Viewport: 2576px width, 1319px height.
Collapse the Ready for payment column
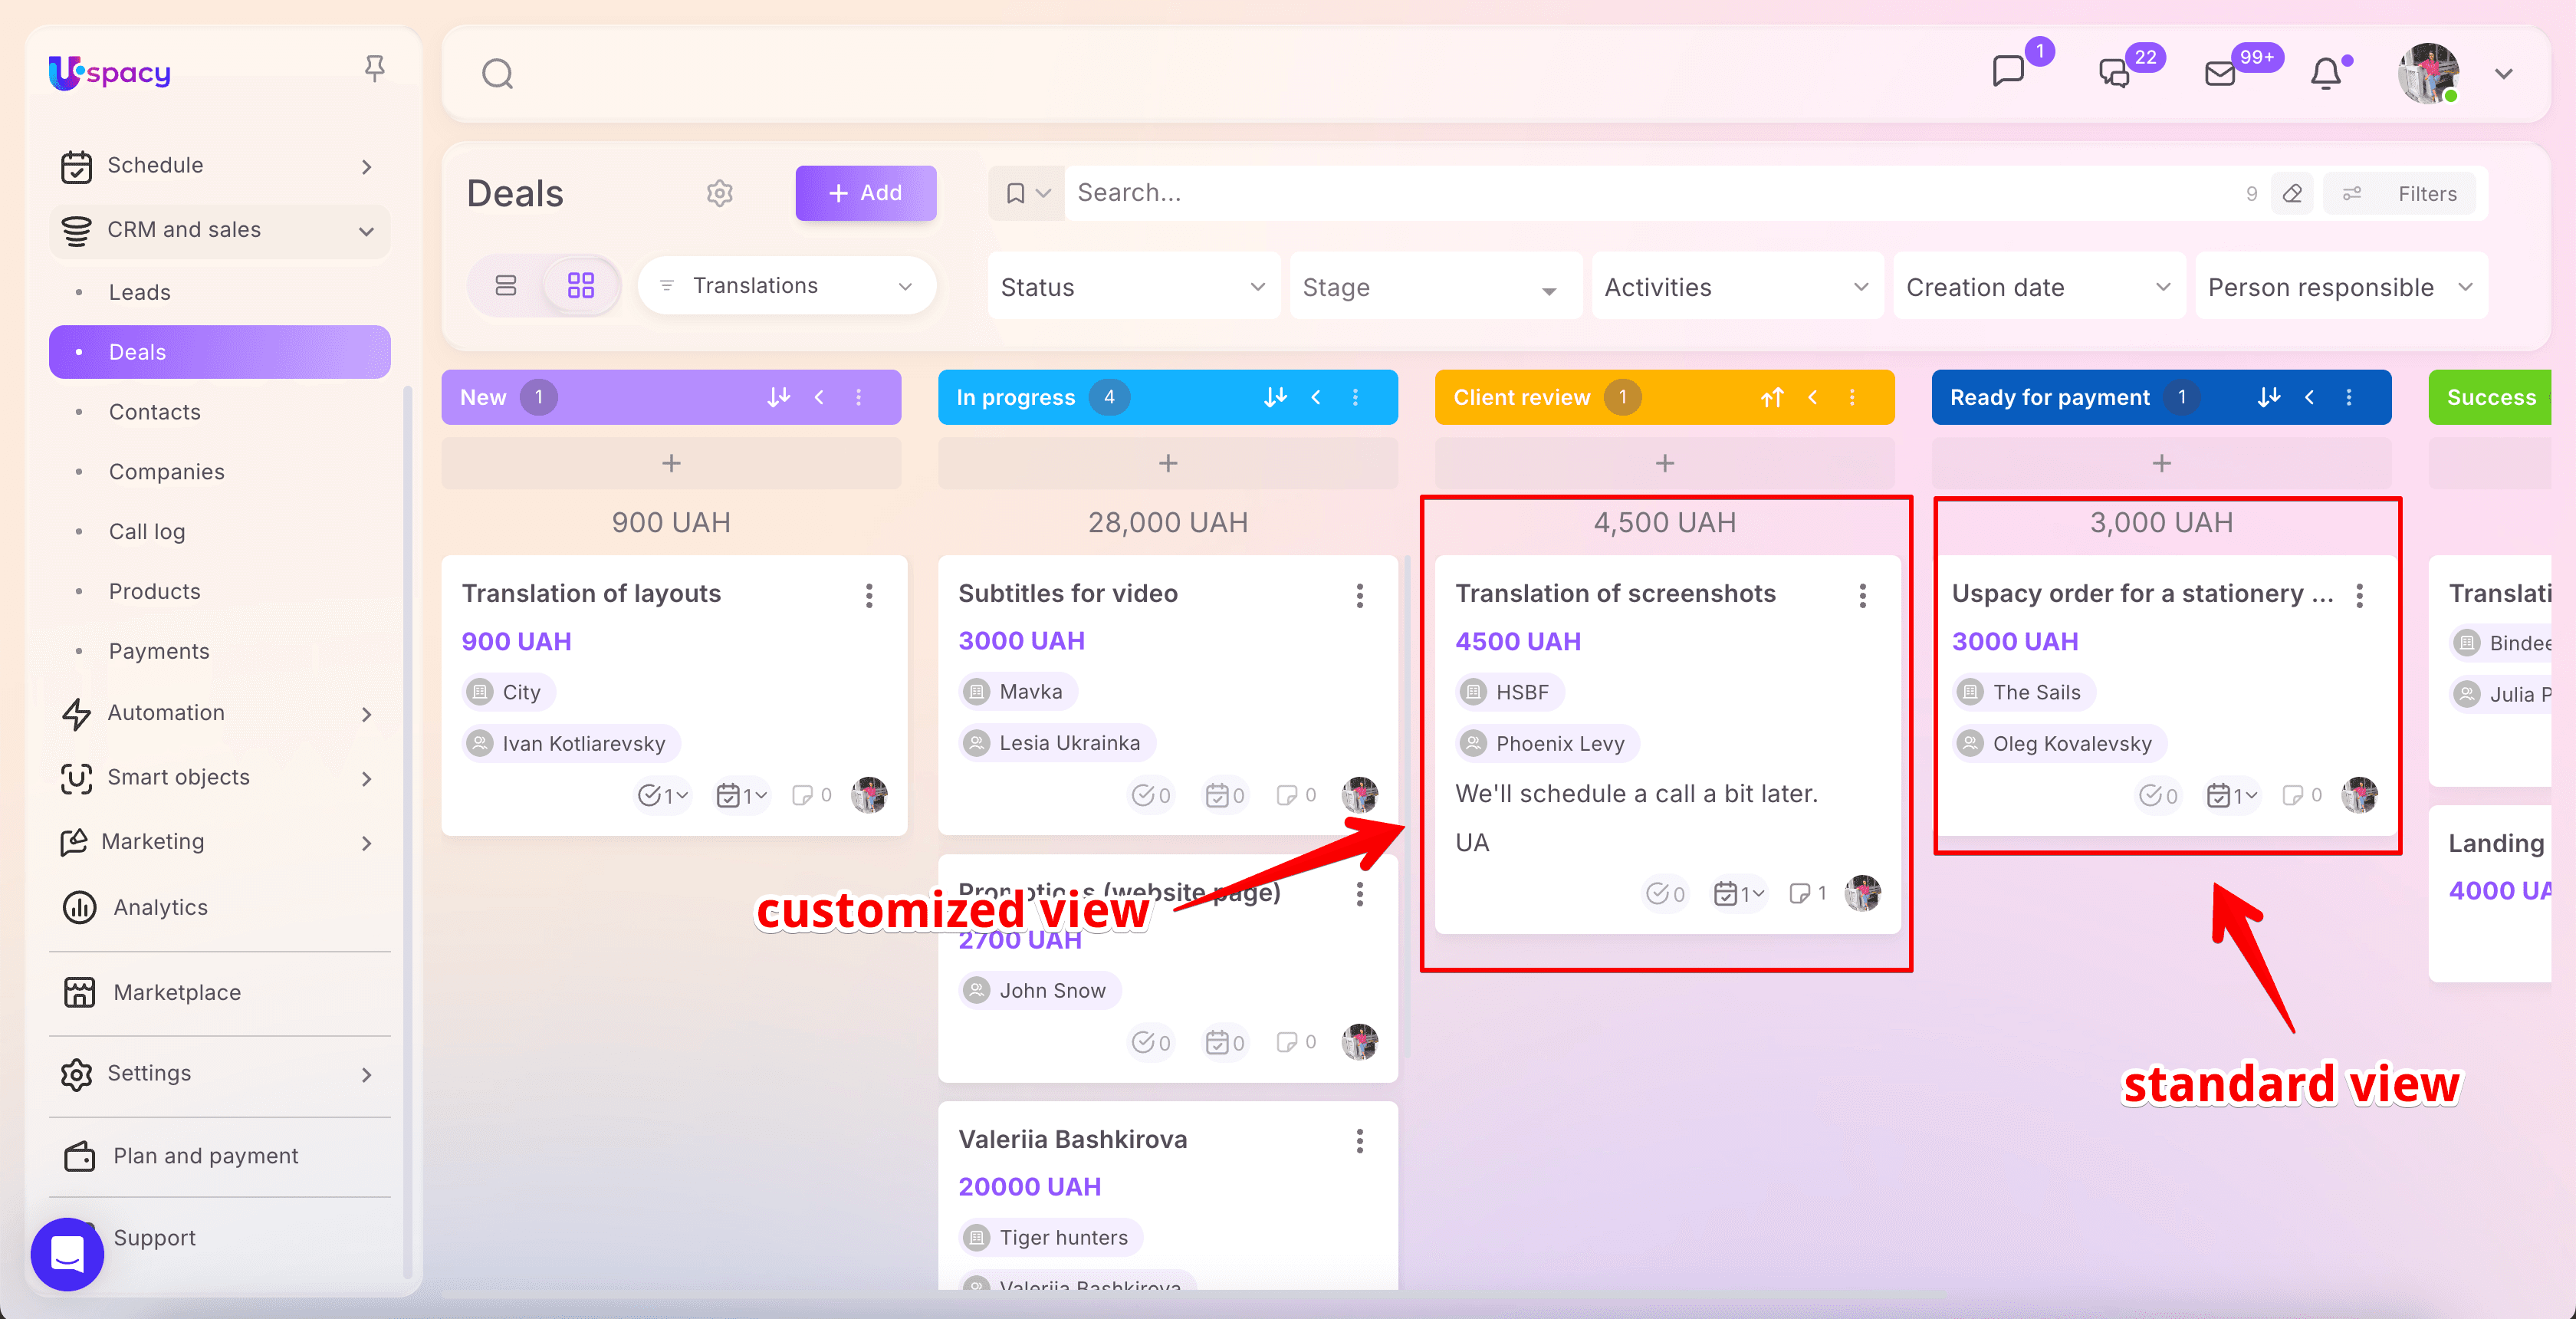(x=2309, y=397)
